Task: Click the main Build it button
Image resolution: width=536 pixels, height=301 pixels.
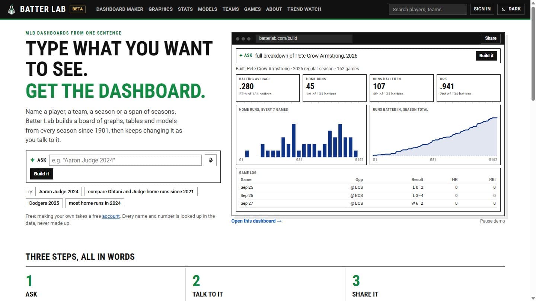Action: pos(42,174)
